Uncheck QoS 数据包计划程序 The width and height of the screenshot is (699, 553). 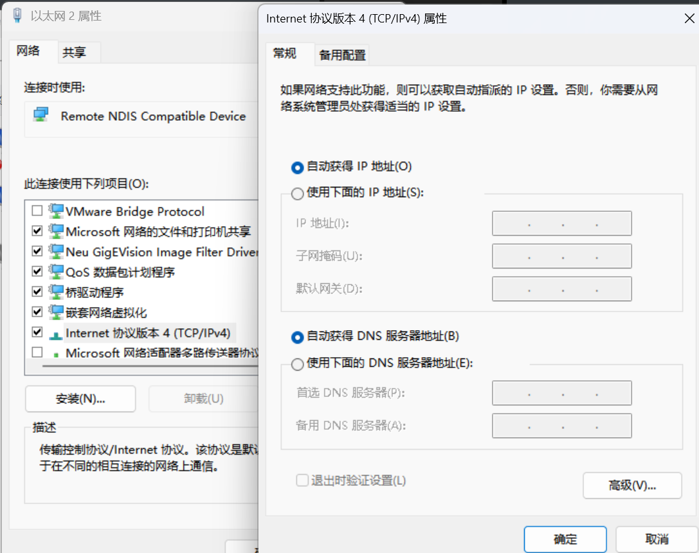[37, 271]
